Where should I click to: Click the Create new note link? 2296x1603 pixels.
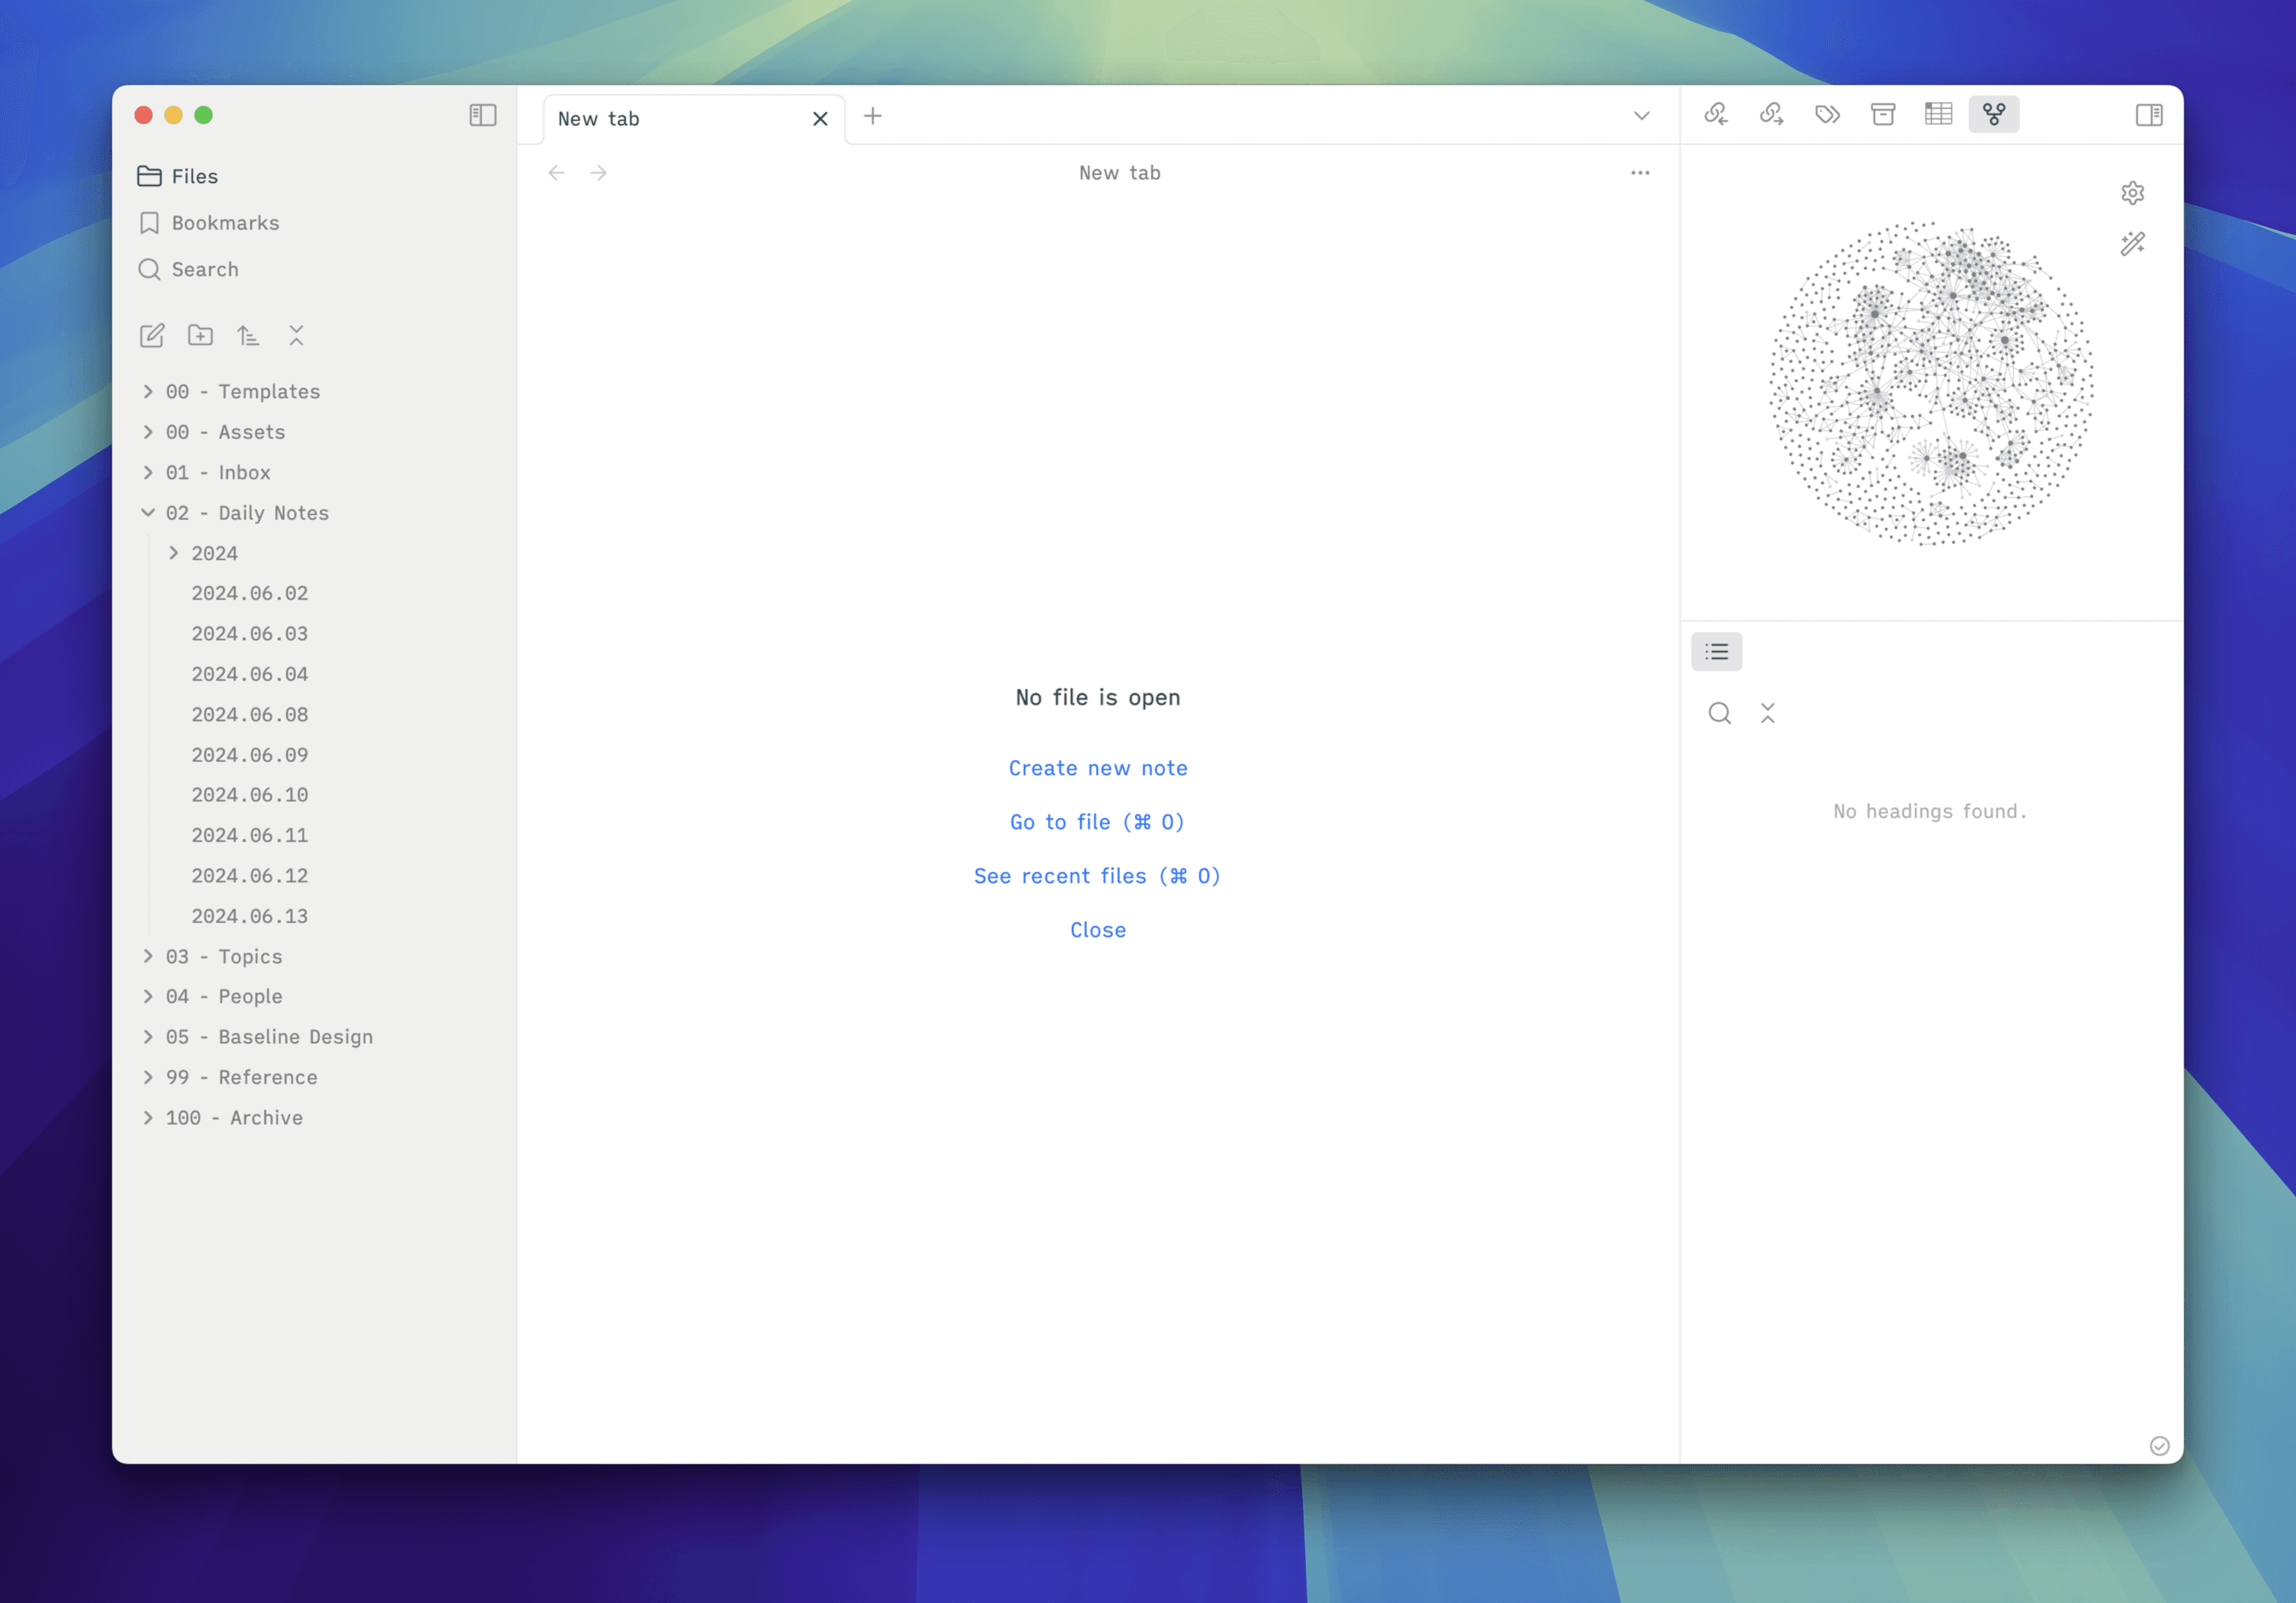1097,768
